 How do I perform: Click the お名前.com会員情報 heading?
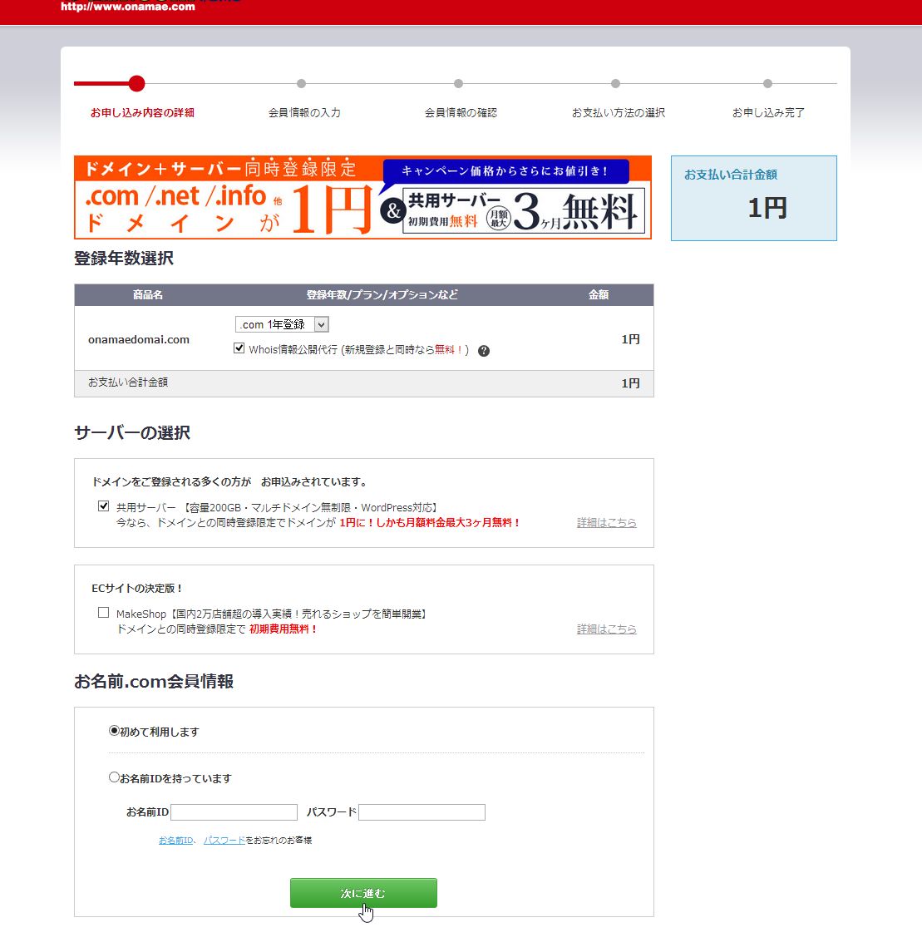pos(154,681)
